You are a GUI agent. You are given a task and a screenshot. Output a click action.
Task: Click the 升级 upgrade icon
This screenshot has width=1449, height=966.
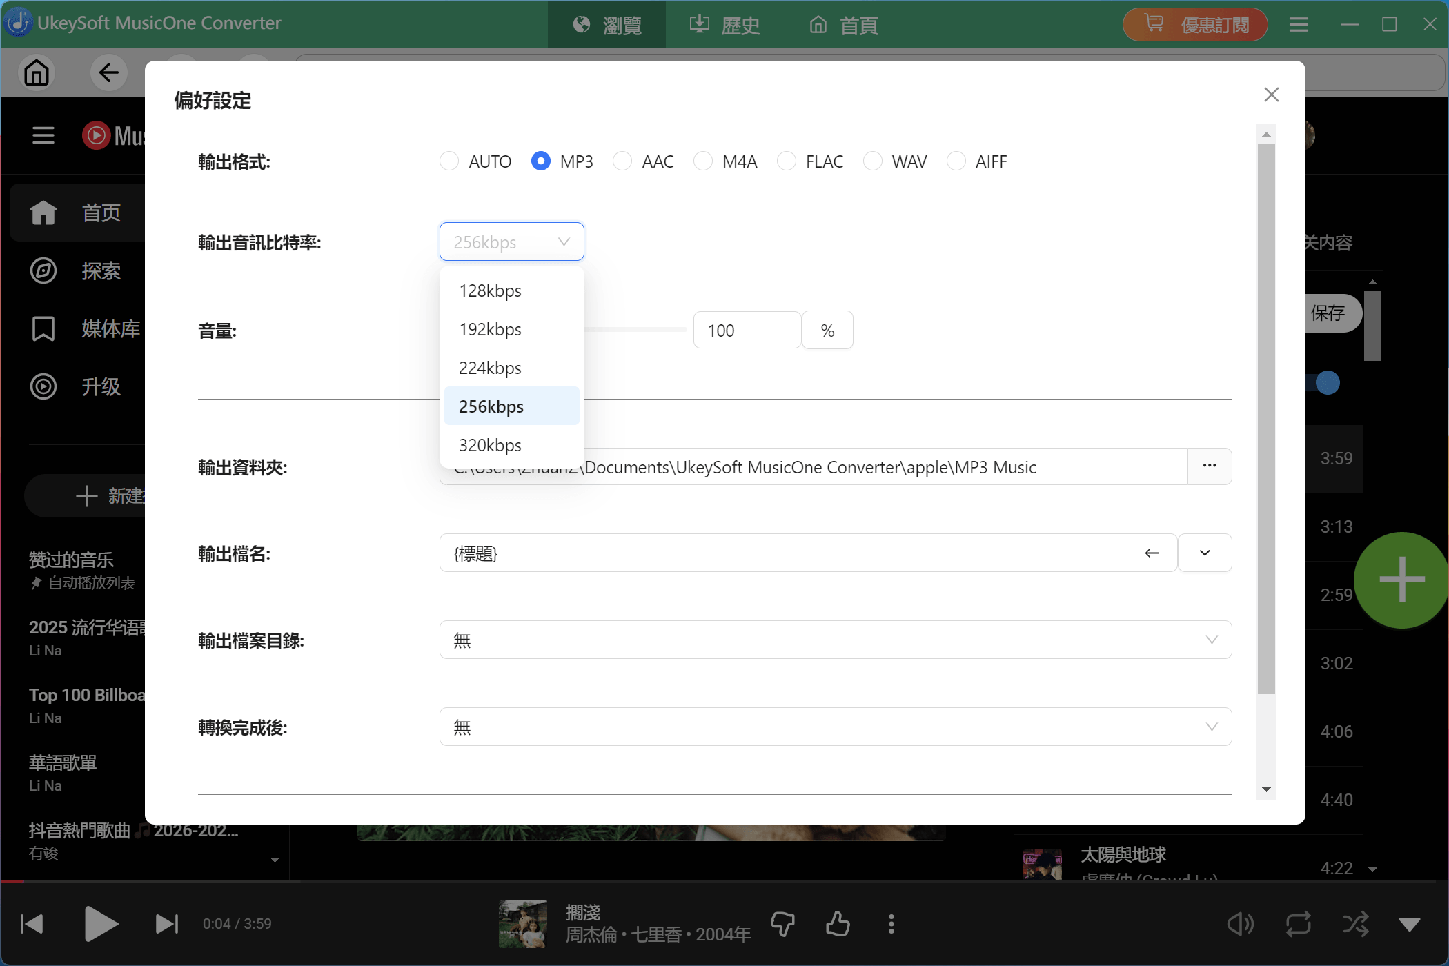[43, 387]
